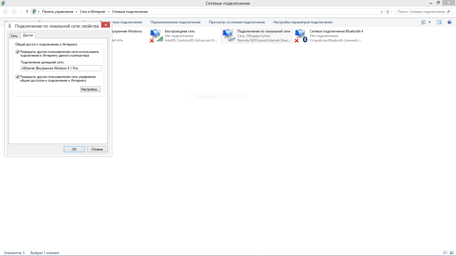
Task: Select 'Сетевые подключения' breadcrumb
Action: click(x=130, y=12)
